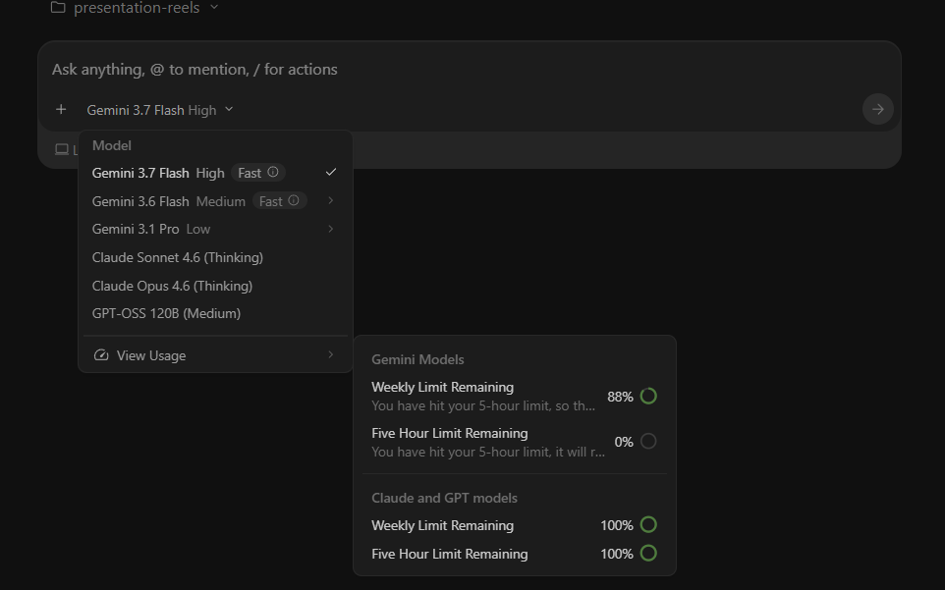Click Gemini Weekly Limit Remaining label
Image resolution: width=945 pixels, height=590 pixels.
[x=442, y=387]
